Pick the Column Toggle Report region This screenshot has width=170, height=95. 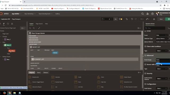36,82
